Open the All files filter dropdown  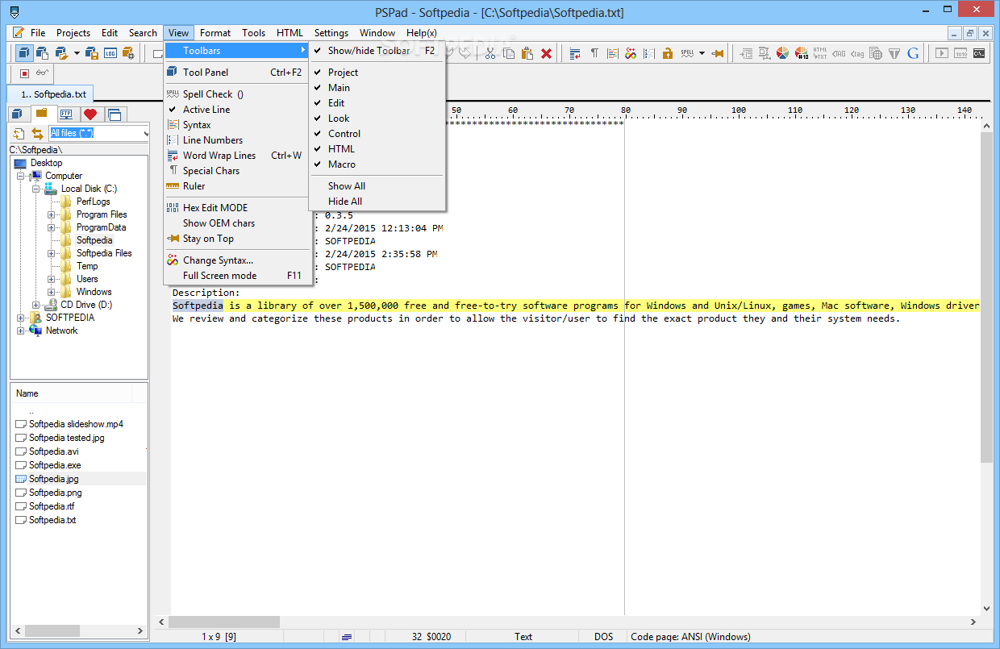(x=145, y=133)
